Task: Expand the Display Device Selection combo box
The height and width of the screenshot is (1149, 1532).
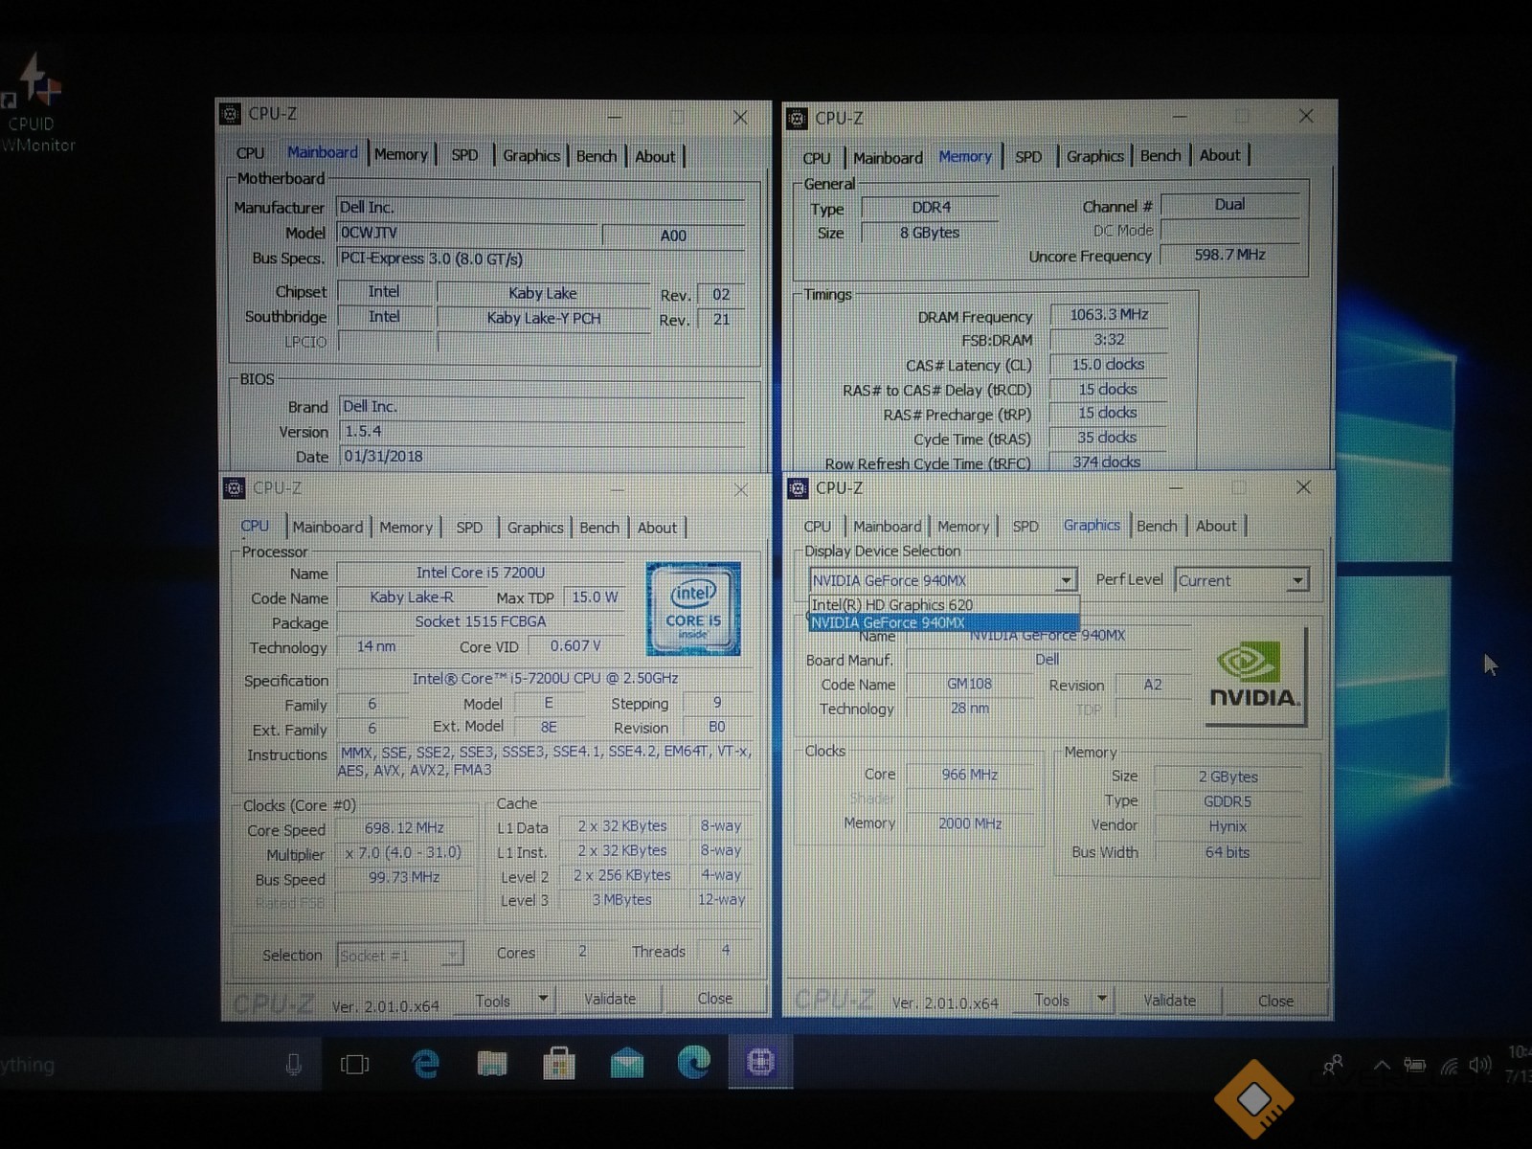Action: pyautogui.click(x=1066, y=580)
